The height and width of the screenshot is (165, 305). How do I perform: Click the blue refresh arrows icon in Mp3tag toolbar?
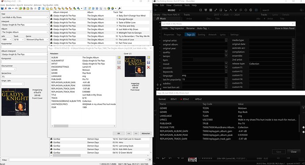click(39, 8)
